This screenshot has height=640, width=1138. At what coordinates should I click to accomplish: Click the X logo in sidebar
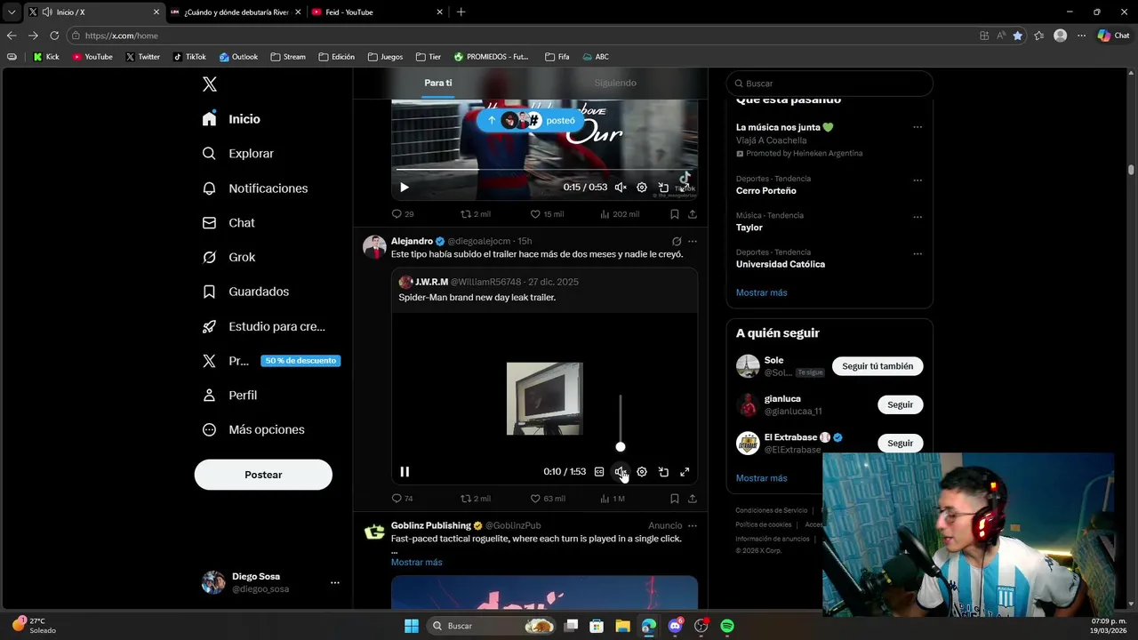(210, 84)
